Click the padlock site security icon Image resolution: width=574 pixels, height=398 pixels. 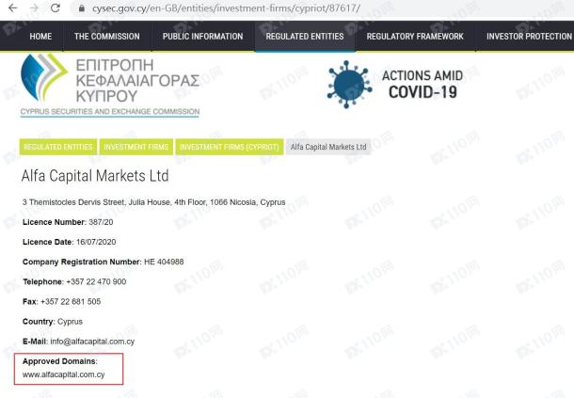tap(82, 8)
